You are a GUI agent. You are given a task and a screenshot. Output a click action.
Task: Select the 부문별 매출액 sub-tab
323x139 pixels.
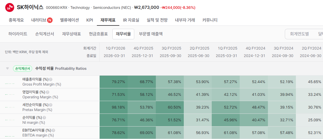point(151,34)
